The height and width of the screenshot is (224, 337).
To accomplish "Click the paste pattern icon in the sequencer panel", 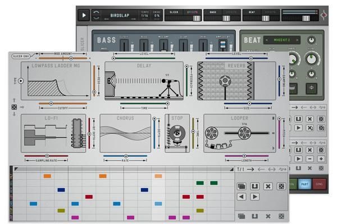I will (254, 186).
